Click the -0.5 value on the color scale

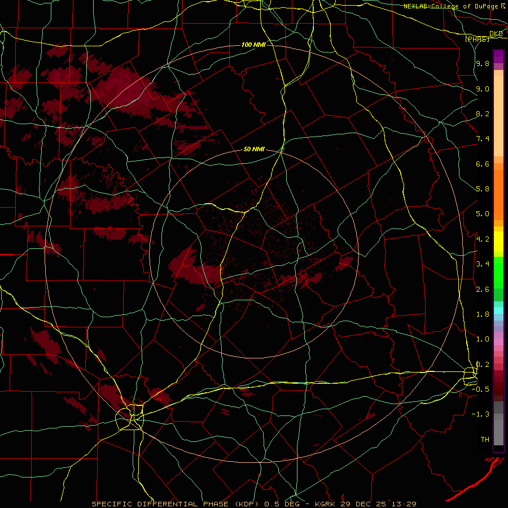tap(480, 389)
